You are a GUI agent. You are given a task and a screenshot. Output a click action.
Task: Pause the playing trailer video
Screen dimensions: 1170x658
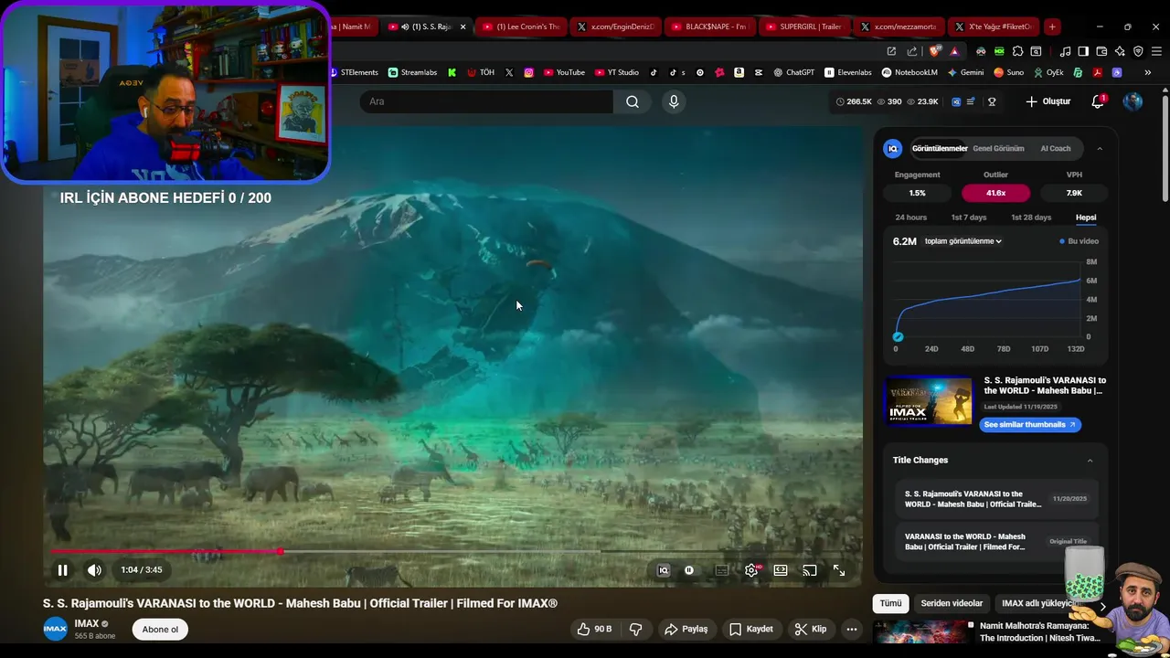click(x=63, y=570)
